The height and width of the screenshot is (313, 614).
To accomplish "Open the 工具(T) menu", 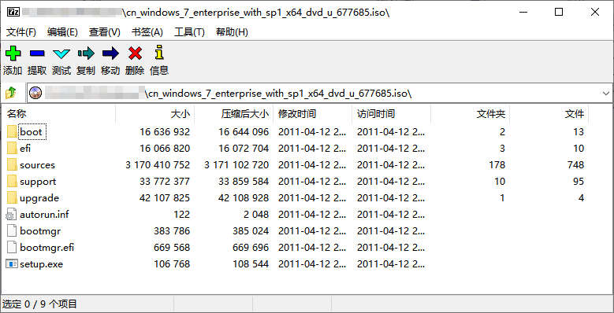I will coord(189,32).
